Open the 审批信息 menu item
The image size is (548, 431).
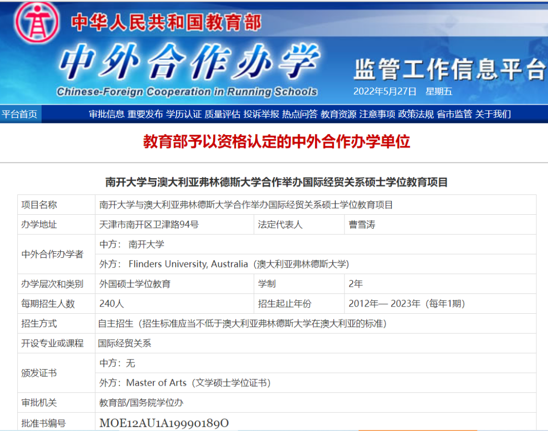pyautogui.click(x=106, y=114)
